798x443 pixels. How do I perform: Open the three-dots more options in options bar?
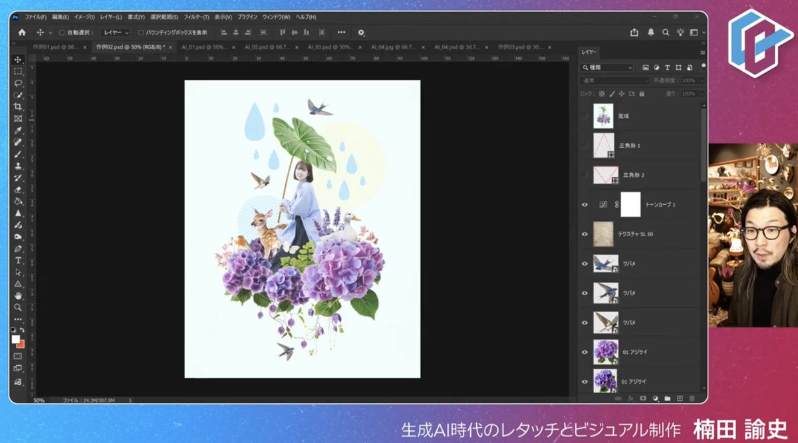341,32
